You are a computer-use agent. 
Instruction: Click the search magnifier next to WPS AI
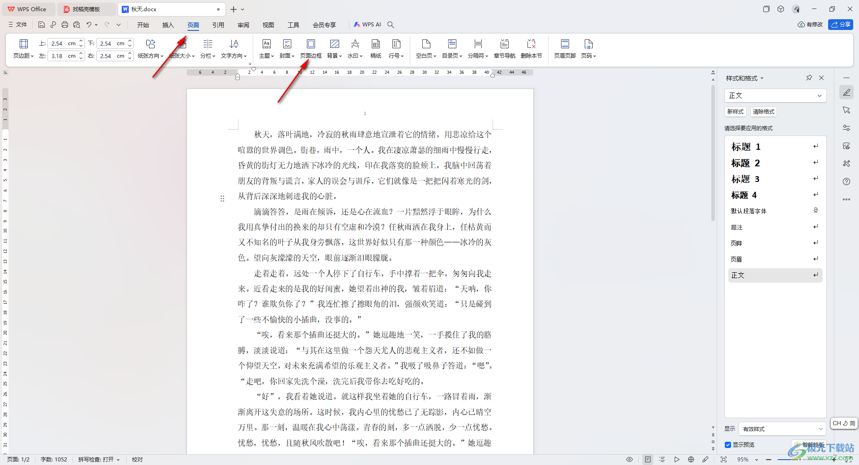pos(391,25)
